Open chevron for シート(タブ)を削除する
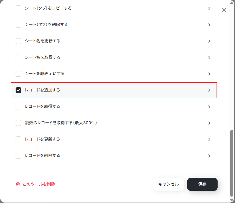Viewport: 235px width, 203px height. pos(209,25)
